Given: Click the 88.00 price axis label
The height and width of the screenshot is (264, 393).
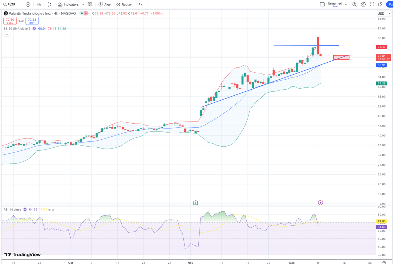Looking at the screenshot, I should point(381,19).
